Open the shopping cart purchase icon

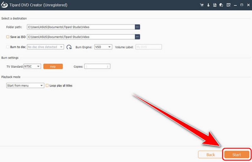[x=202, y=5]
